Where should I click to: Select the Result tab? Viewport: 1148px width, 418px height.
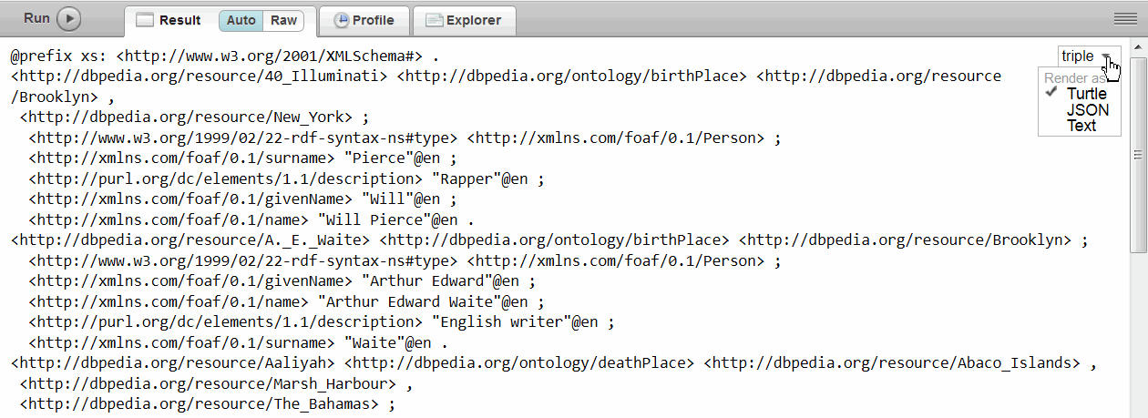tap(179, 20)
